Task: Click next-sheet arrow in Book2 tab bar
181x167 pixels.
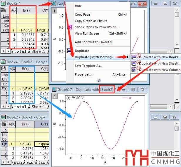Action: coord(8,162)
